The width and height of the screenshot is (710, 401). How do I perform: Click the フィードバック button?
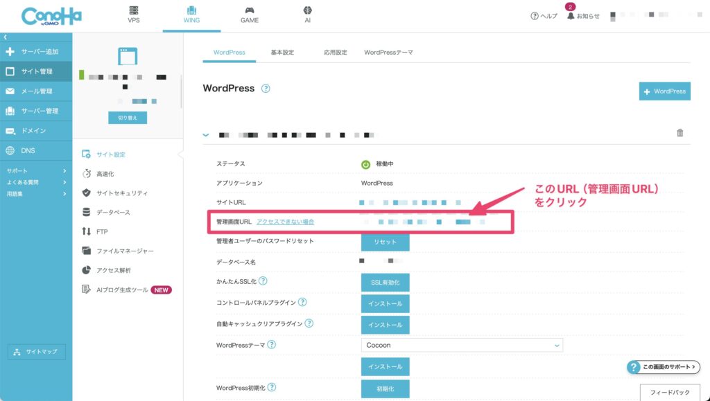pyautogui.click(x=670, y=393)
